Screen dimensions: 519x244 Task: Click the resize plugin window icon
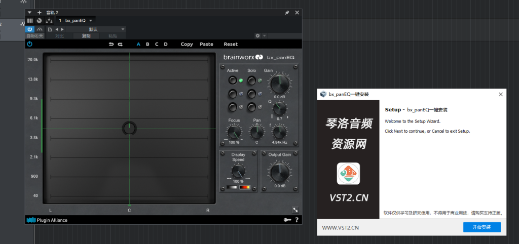[294, 209]
